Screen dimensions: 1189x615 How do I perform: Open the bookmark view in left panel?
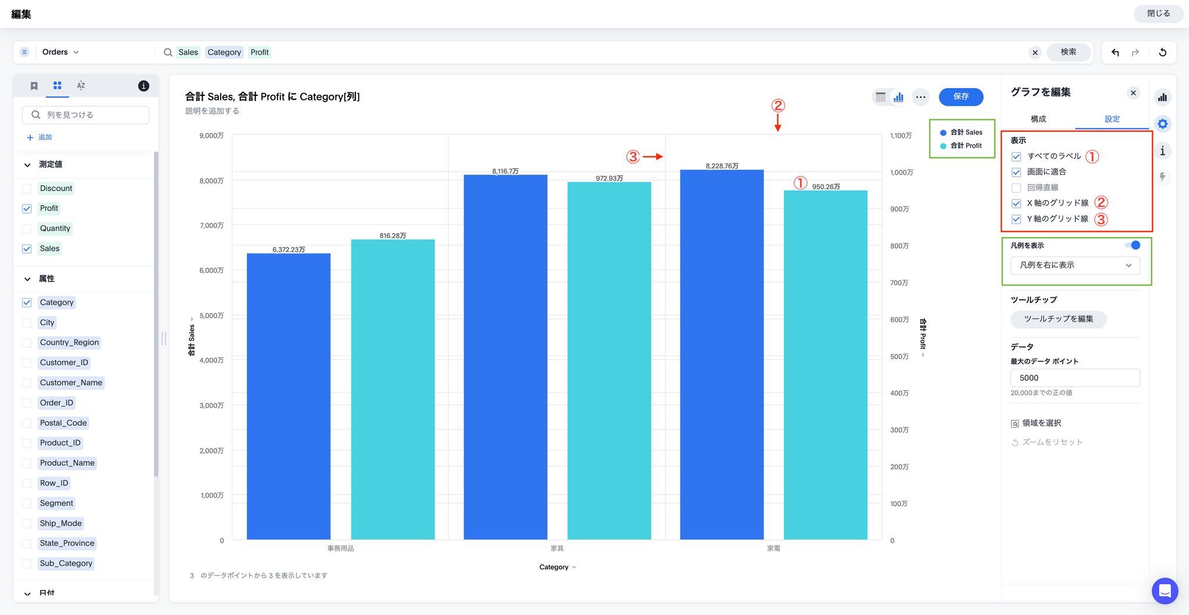point(34,86)
